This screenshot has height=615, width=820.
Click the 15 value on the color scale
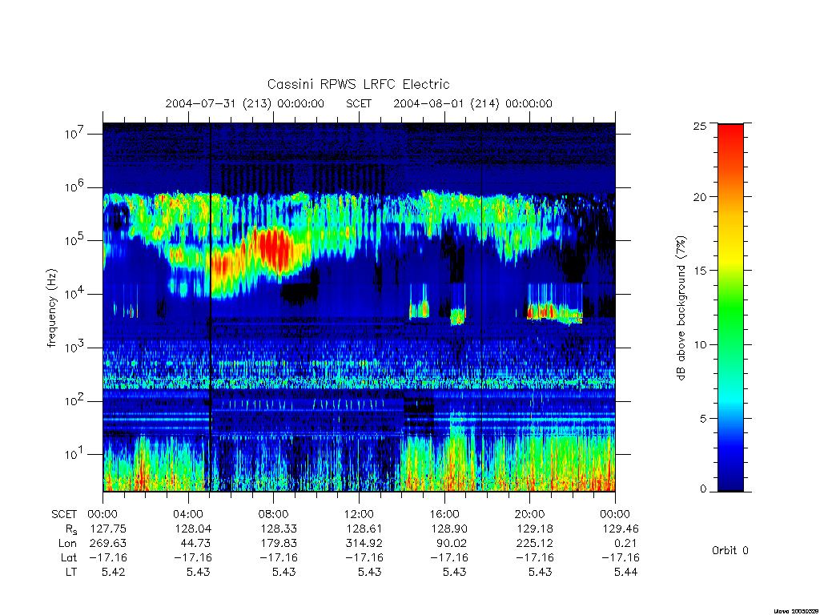tap(700, 271)
